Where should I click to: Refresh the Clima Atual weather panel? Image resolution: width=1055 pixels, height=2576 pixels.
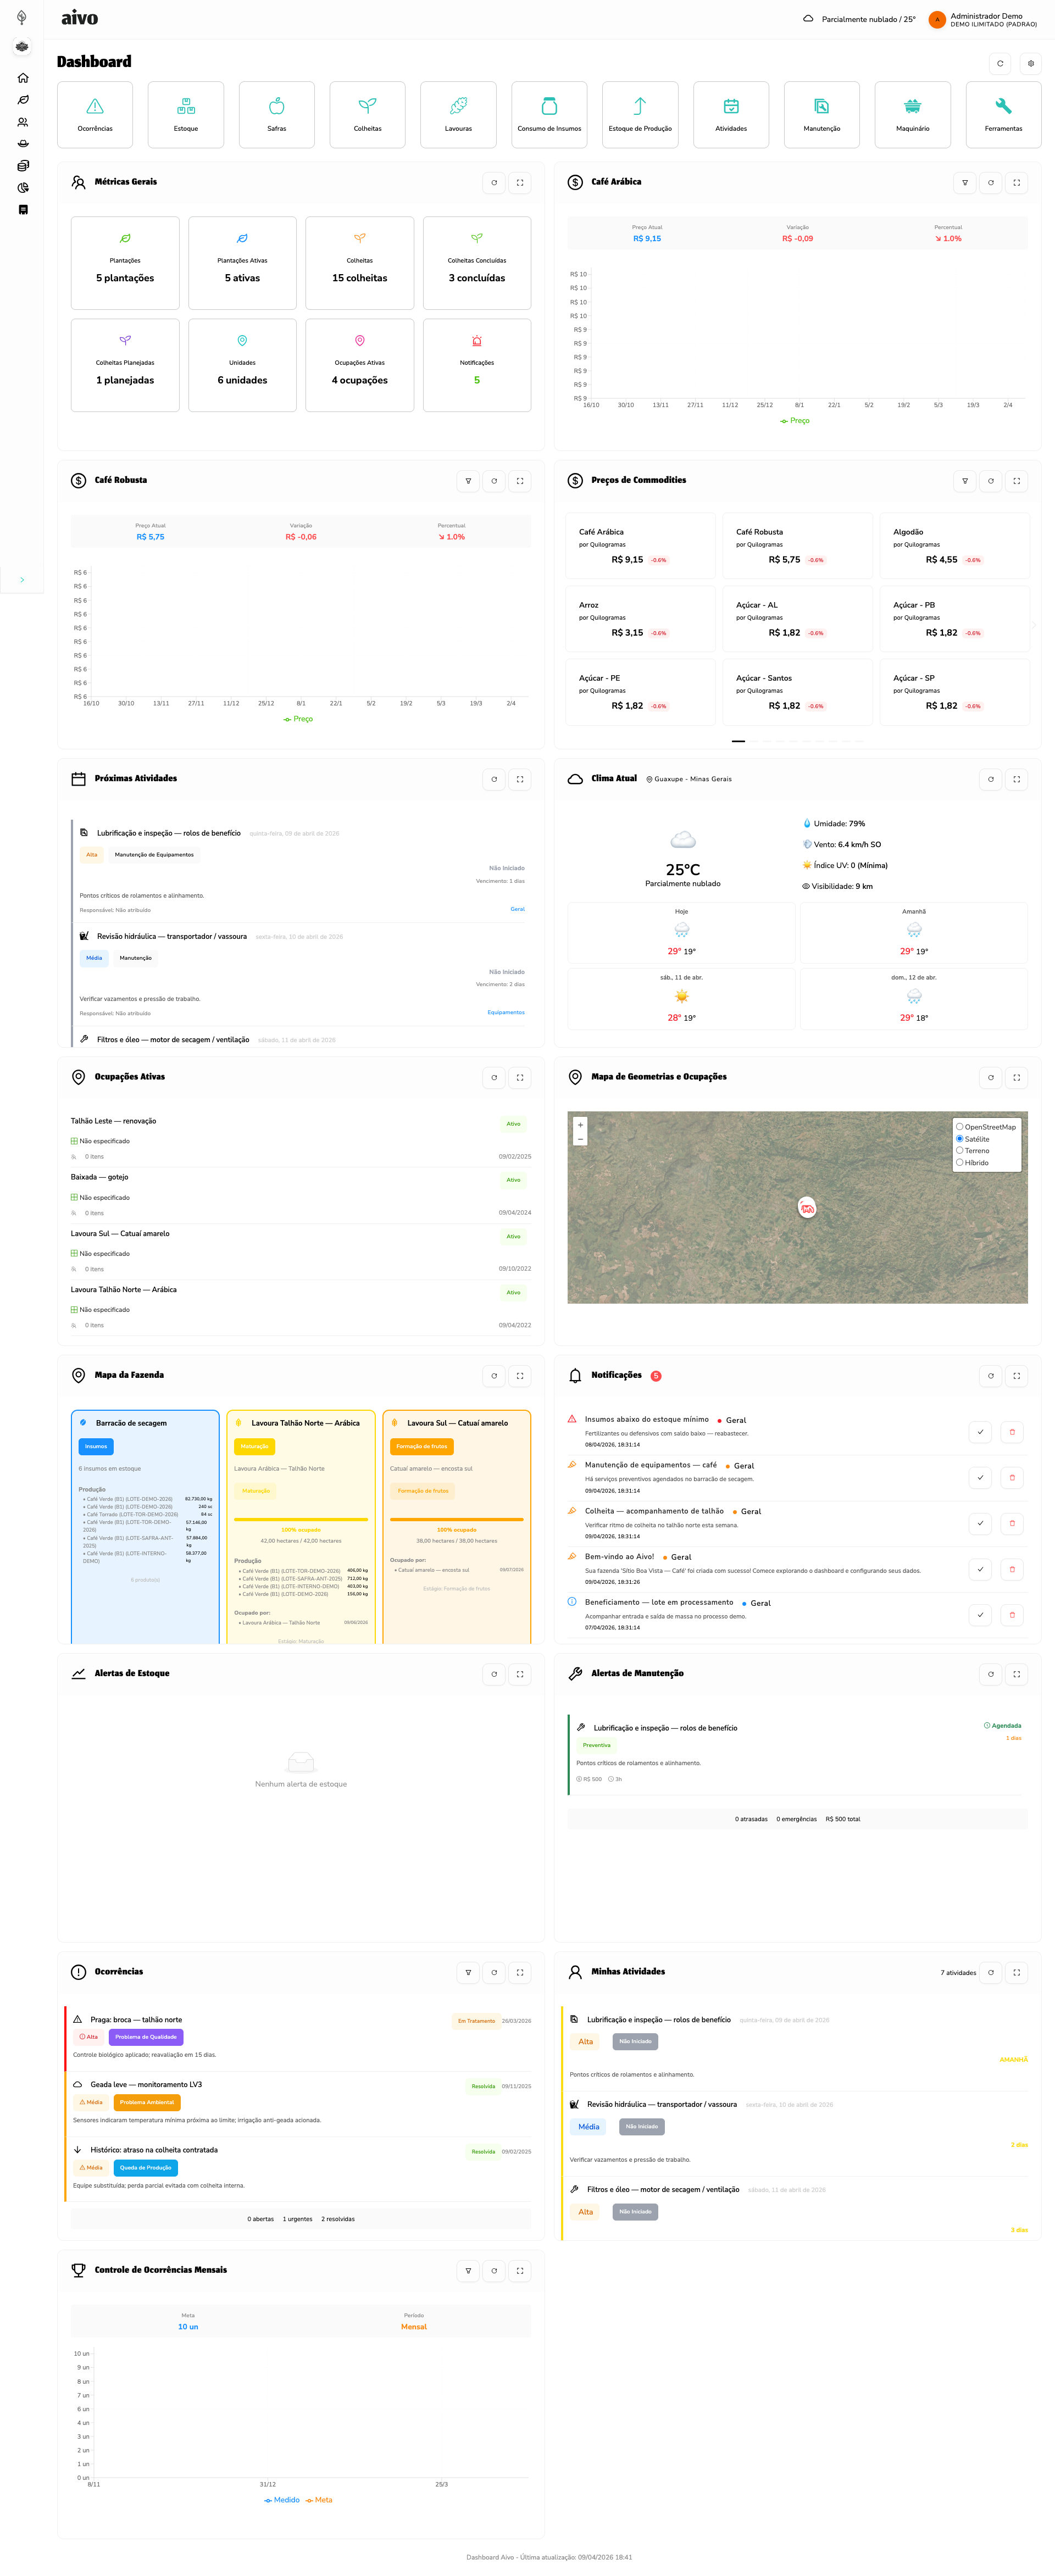[x=991, y=779]
